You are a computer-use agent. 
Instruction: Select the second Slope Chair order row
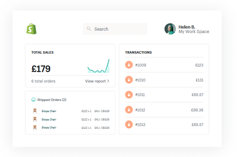70,119
